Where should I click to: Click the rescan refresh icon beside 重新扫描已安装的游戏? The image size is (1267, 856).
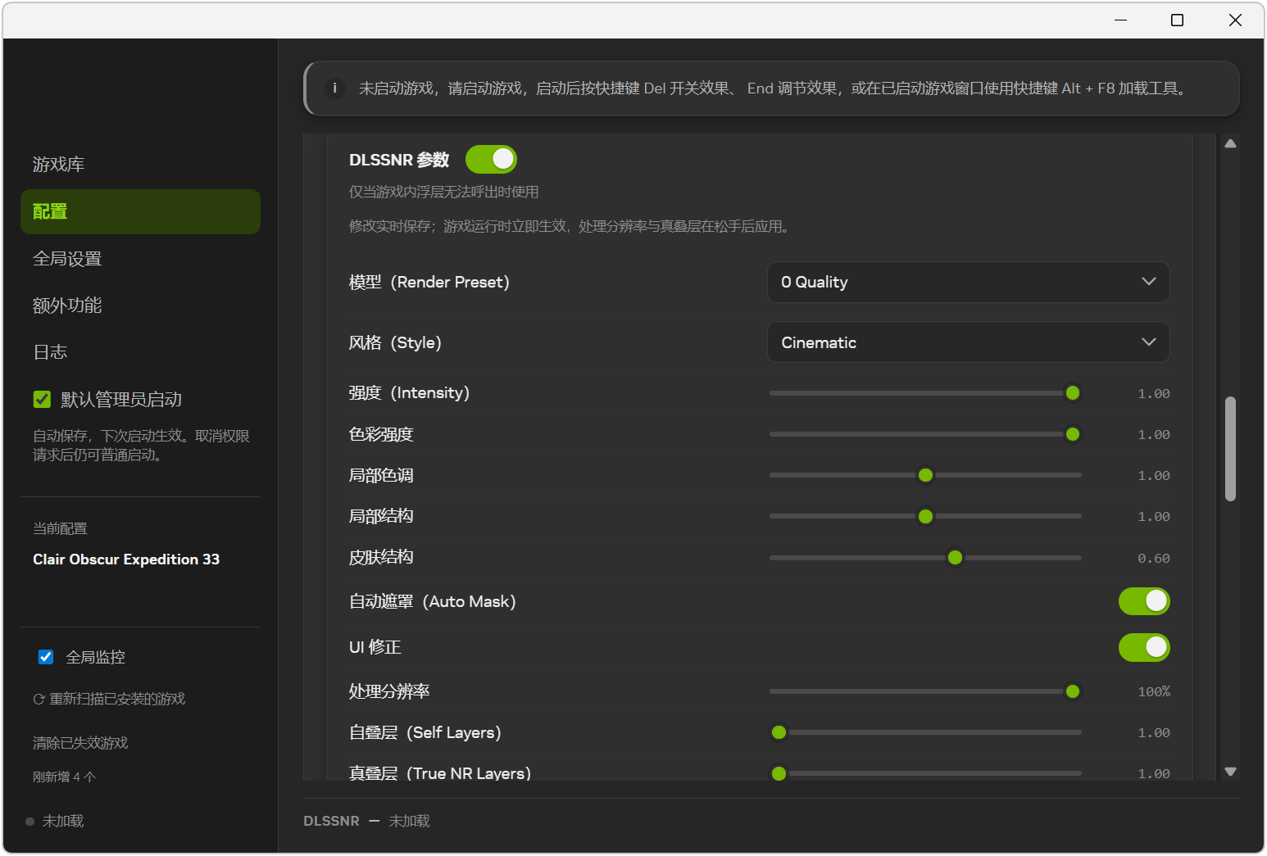click(x=39, y=700)
